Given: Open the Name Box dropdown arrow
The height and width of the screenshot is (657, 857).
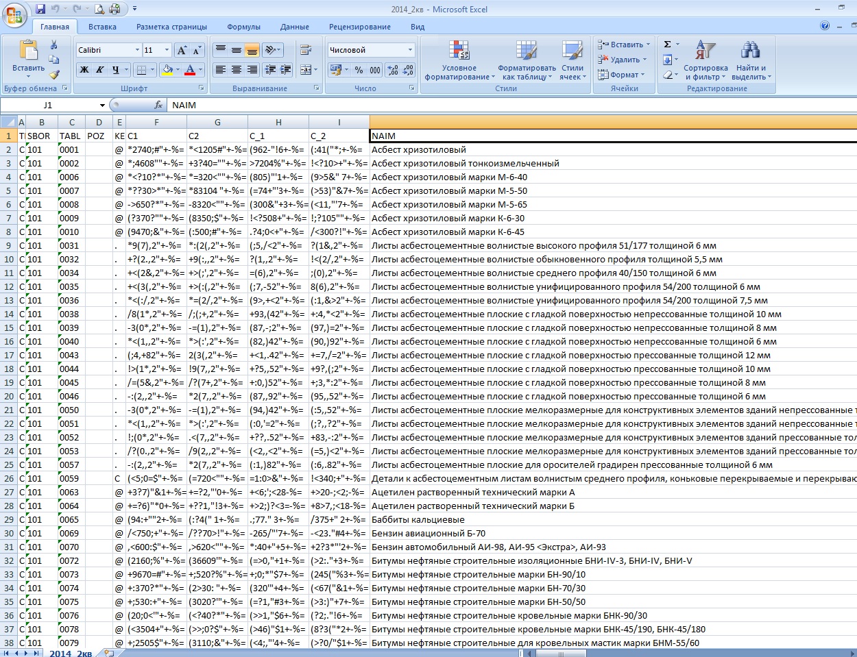Looking at the screenshot, I should coord(102,106).
